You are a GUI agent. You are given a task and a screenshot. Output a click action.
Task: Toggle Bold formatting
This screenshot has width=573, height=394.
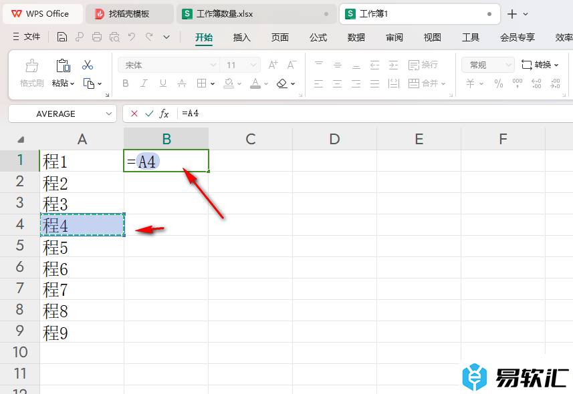125,83
